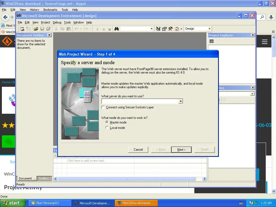
Task: Click the Save floppy disk icon
Action: tap(42, 29)
